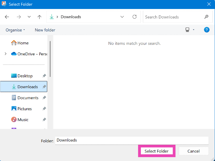Click the search magnifier icon
The image size is (215, 161).
tap(206, 17)
